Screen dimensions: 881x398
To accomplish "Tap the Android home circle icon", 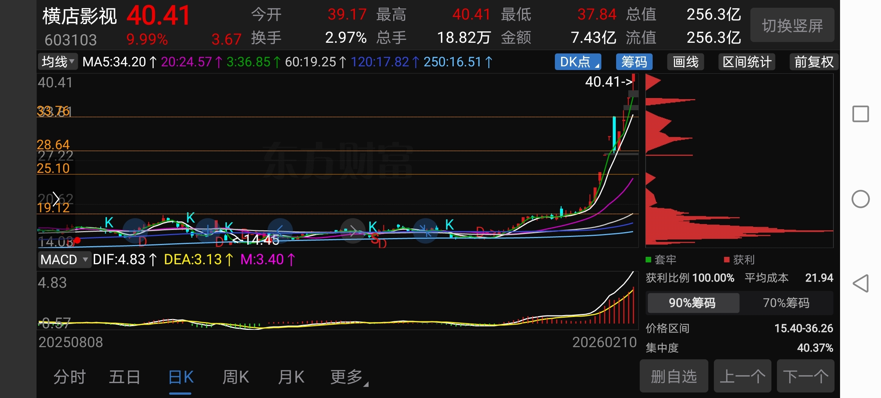I will click(x=861, y=199).
